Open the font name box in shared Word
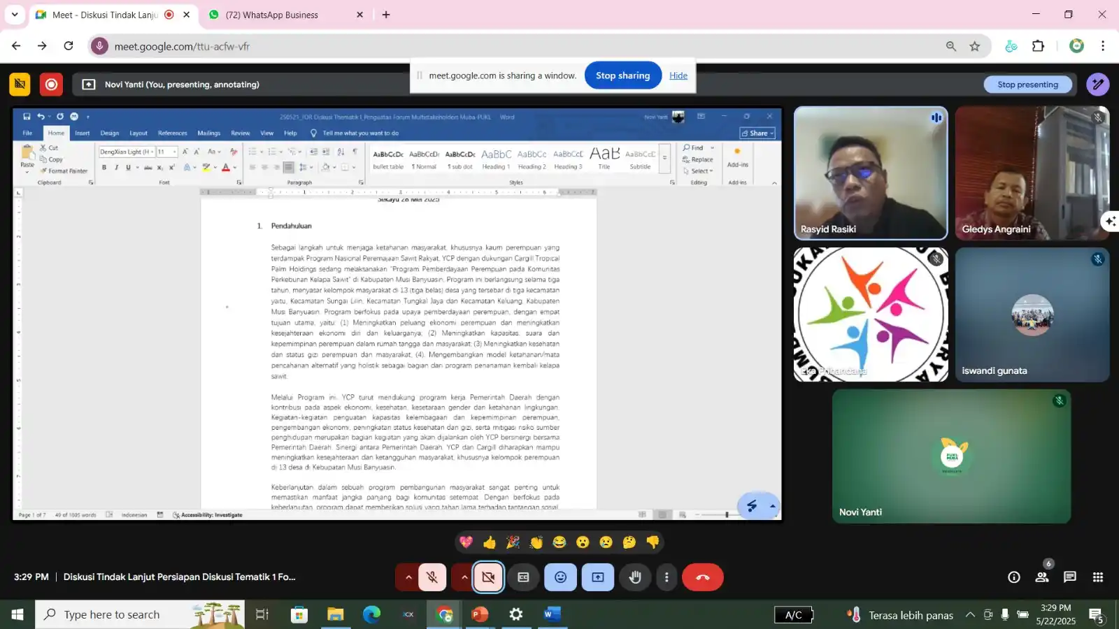This screenshot has width=1119, height=629. pyautogui.click(x=126, y=152)
